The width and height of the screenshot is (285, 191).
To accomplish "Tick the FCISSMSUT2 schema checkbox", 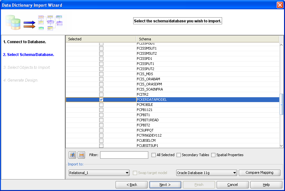I will (101, 54).
